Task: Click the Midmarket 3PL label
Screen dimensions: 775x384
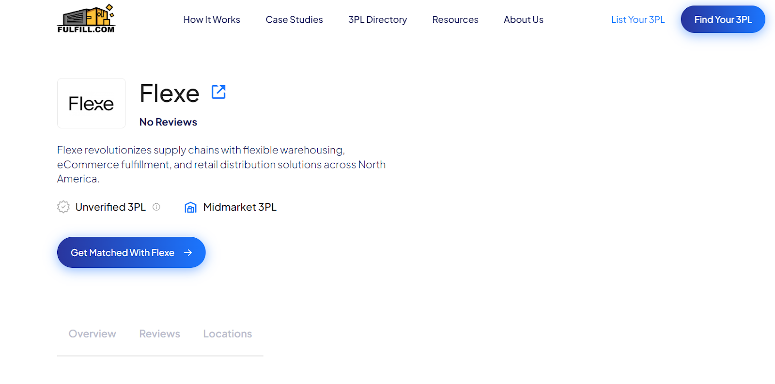Action: 240,207
